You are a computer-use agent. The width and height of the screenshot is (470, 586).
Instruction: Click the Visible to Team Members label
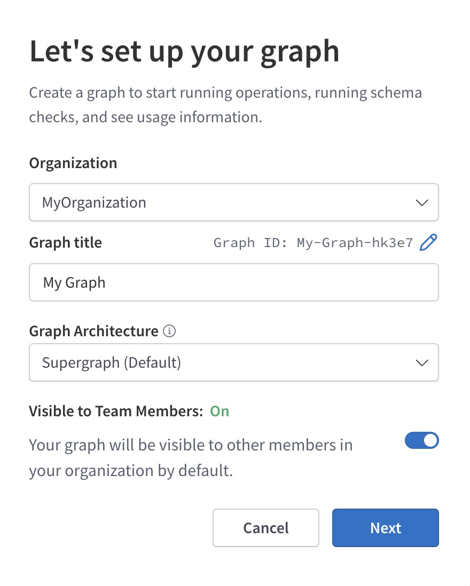(x=116, y=411)
